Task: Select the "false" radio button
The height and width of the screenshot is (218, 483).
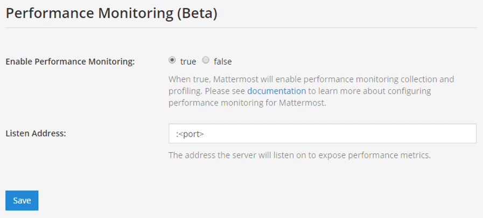Action: coord(205,61)
